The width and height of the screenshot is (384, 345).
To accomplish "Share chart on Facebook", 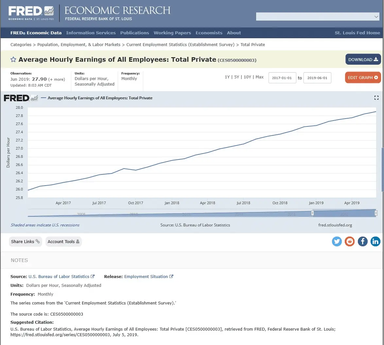I will click(x=362, y=241).
